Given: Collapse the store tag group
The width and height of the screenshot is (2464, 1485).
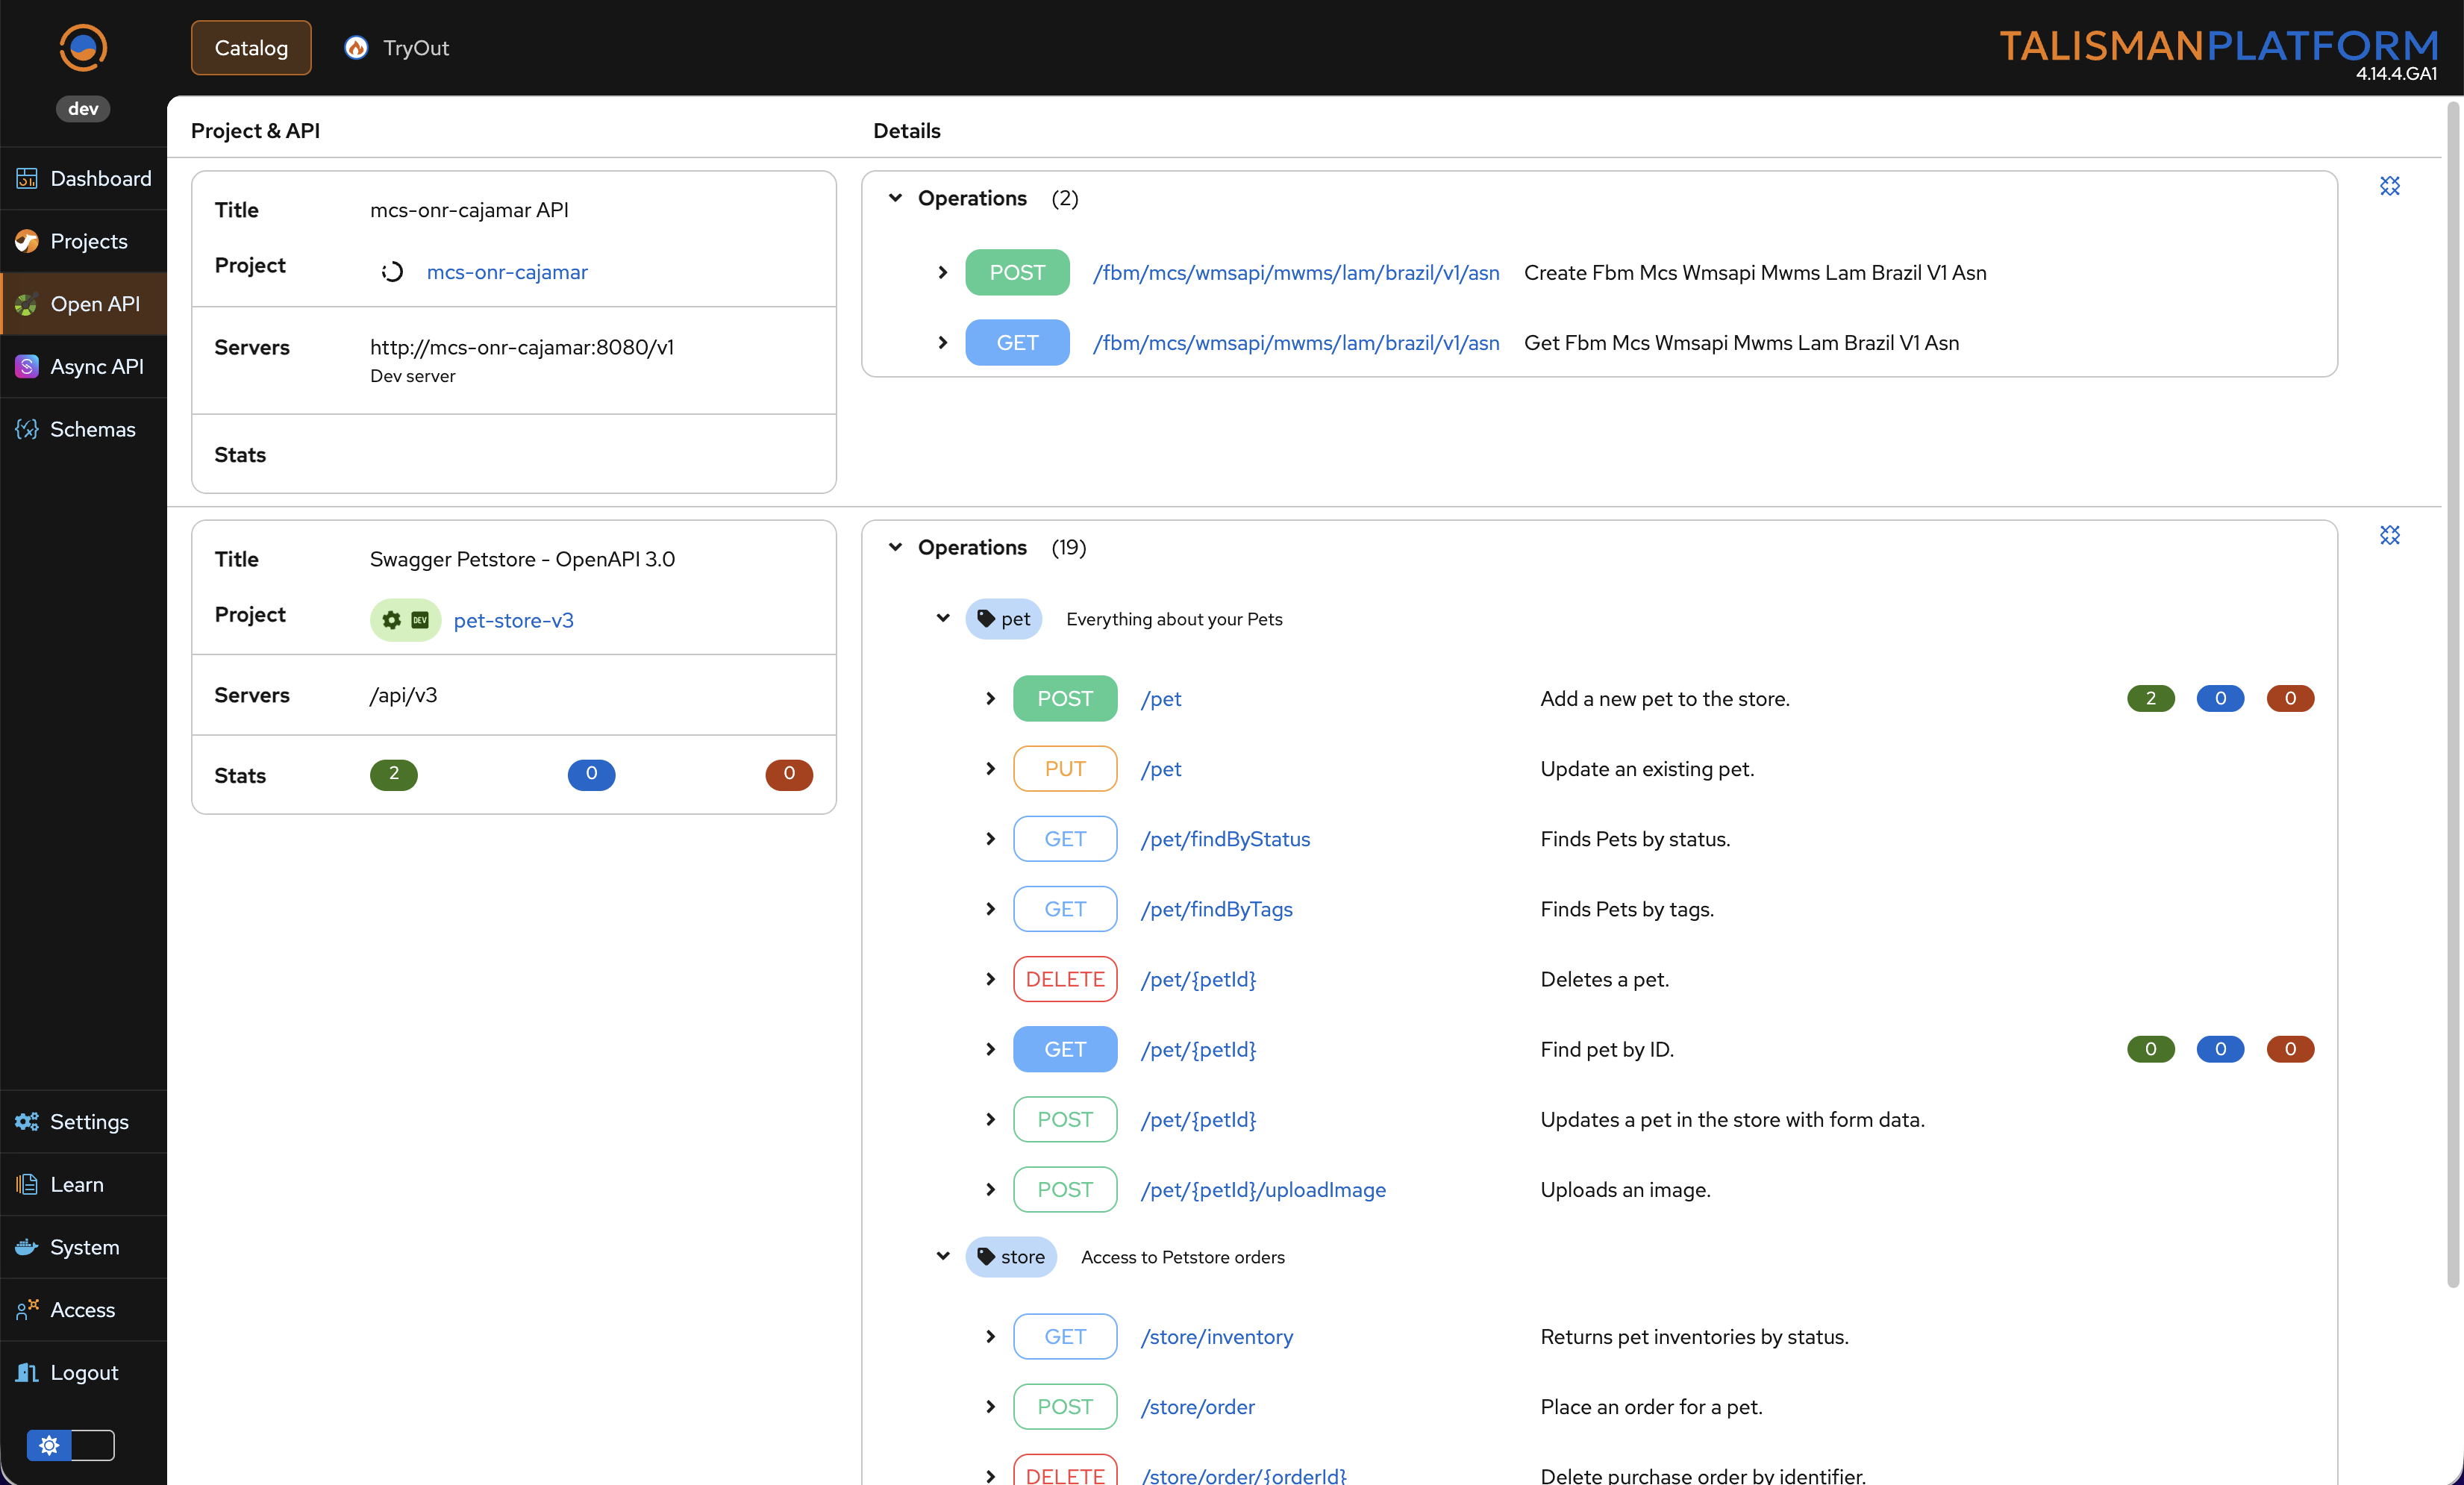Looking at the screenshot, I should click(943, 1257).
